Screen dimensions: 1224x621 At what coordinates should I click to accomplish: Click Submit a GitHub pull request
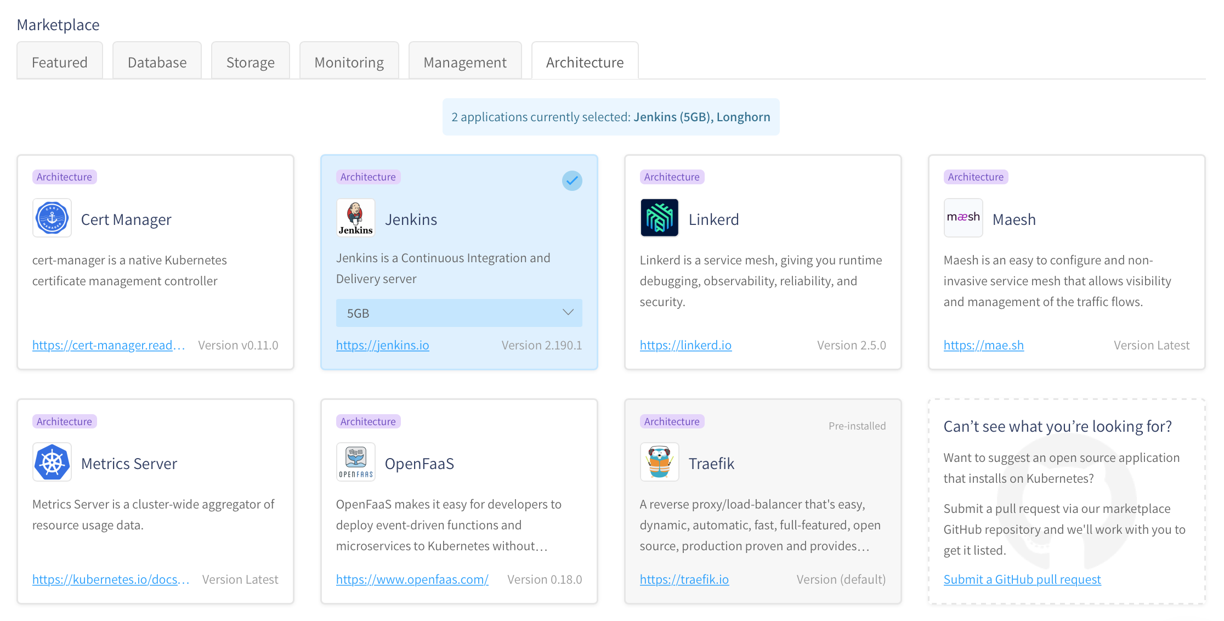pos(1022,579)
